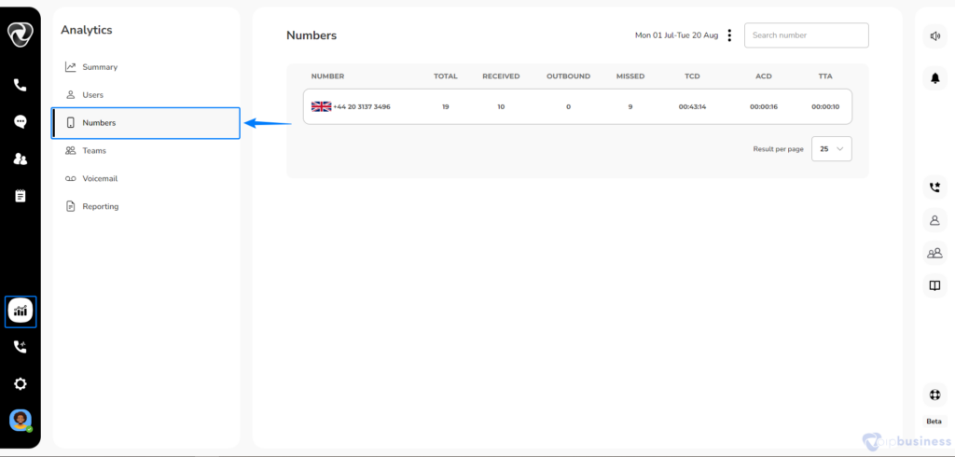
Task: Open the phone calls section
Action: (x=21, y=85)
